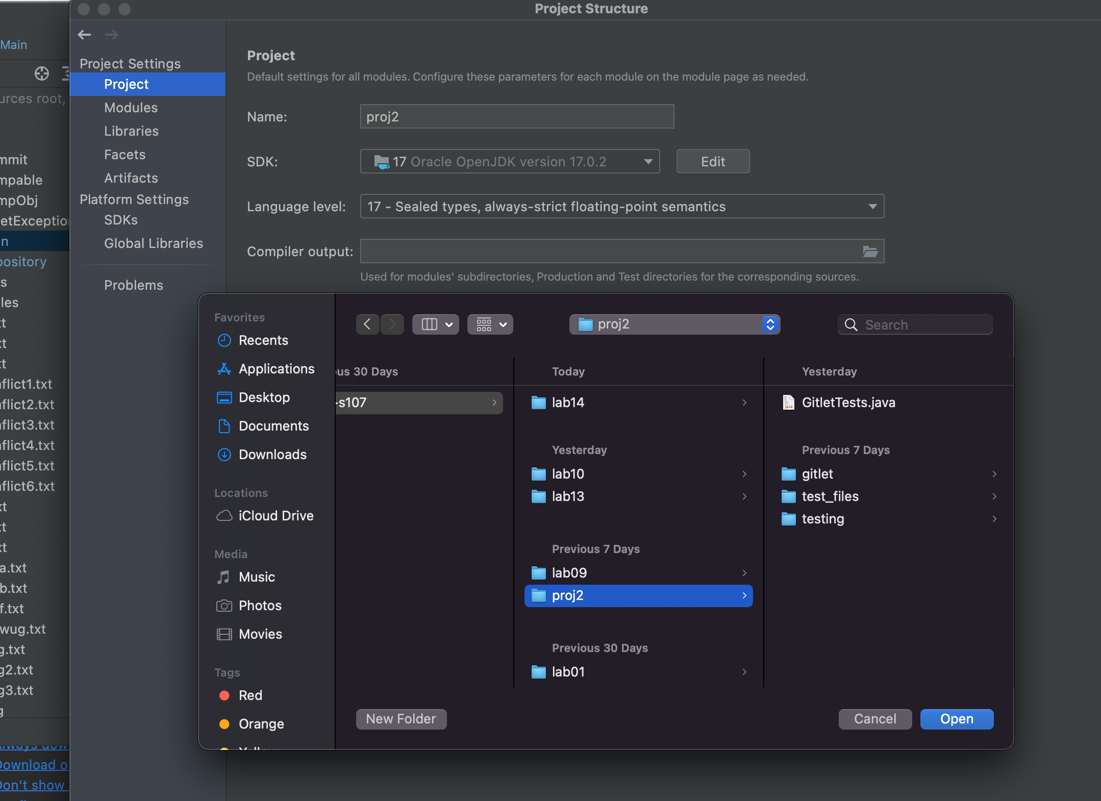
Task: Expand the Language level dropdown
Action: pyautogui.click(x=621, y=207)
